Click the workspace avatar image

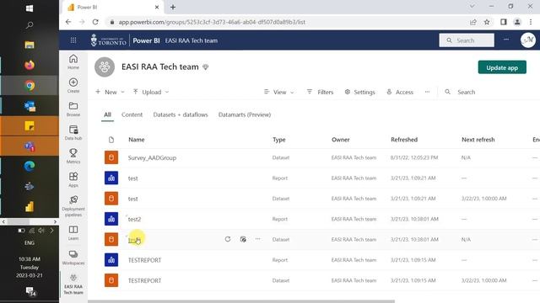click(105, 66)
